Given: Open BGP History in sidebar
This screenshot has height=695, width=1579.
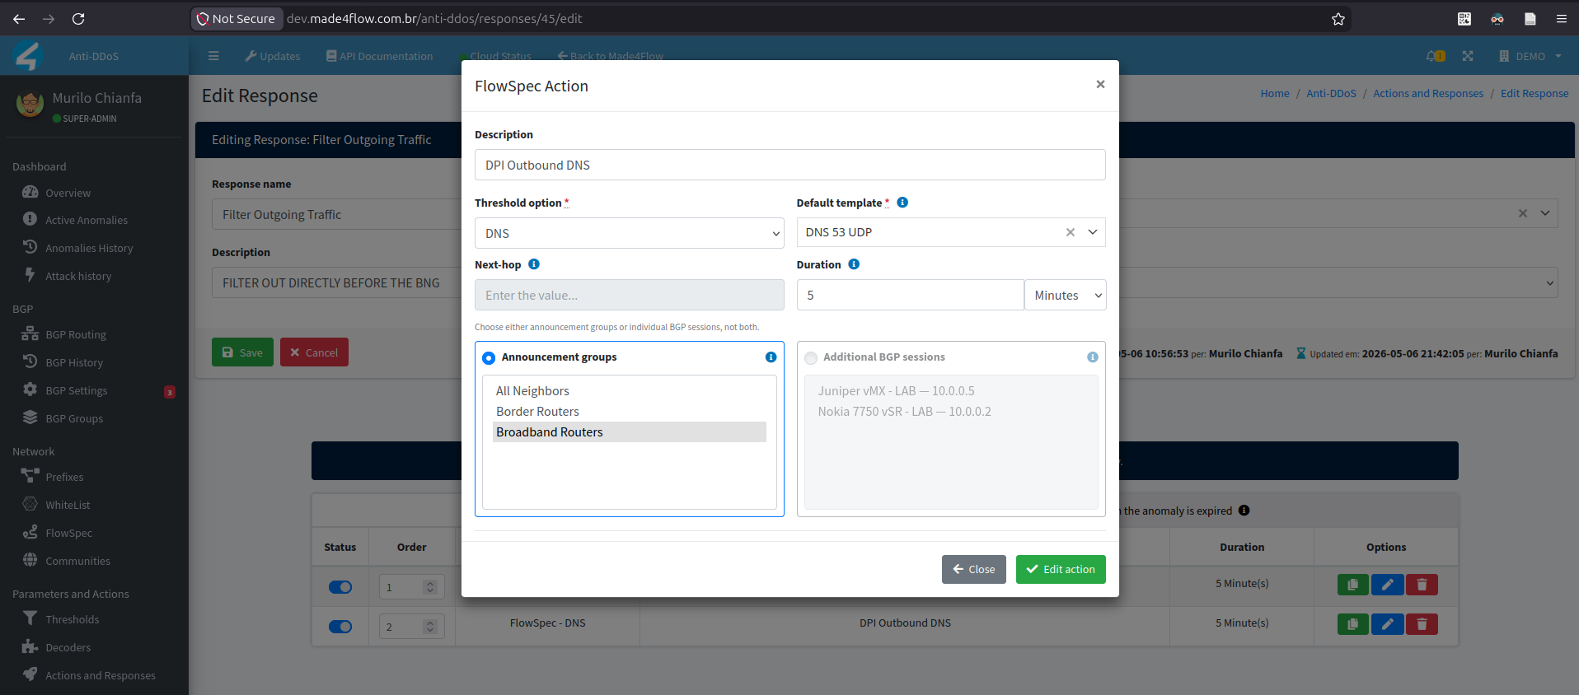Looking at the screenshot, I should 74,362.
